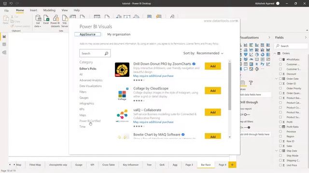Expand the Order Date hierarchy

click(x=277, y=79)
